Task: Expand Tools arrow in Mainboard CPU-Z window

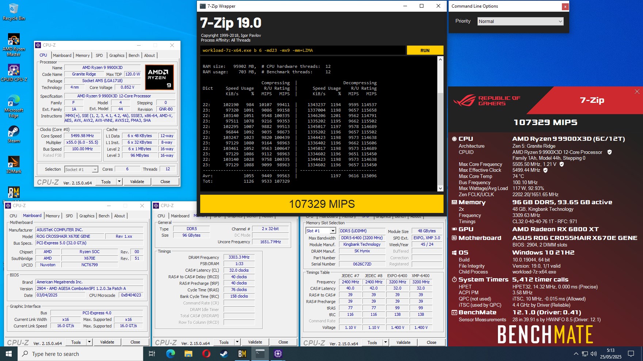Action: (x=89, y=342)
